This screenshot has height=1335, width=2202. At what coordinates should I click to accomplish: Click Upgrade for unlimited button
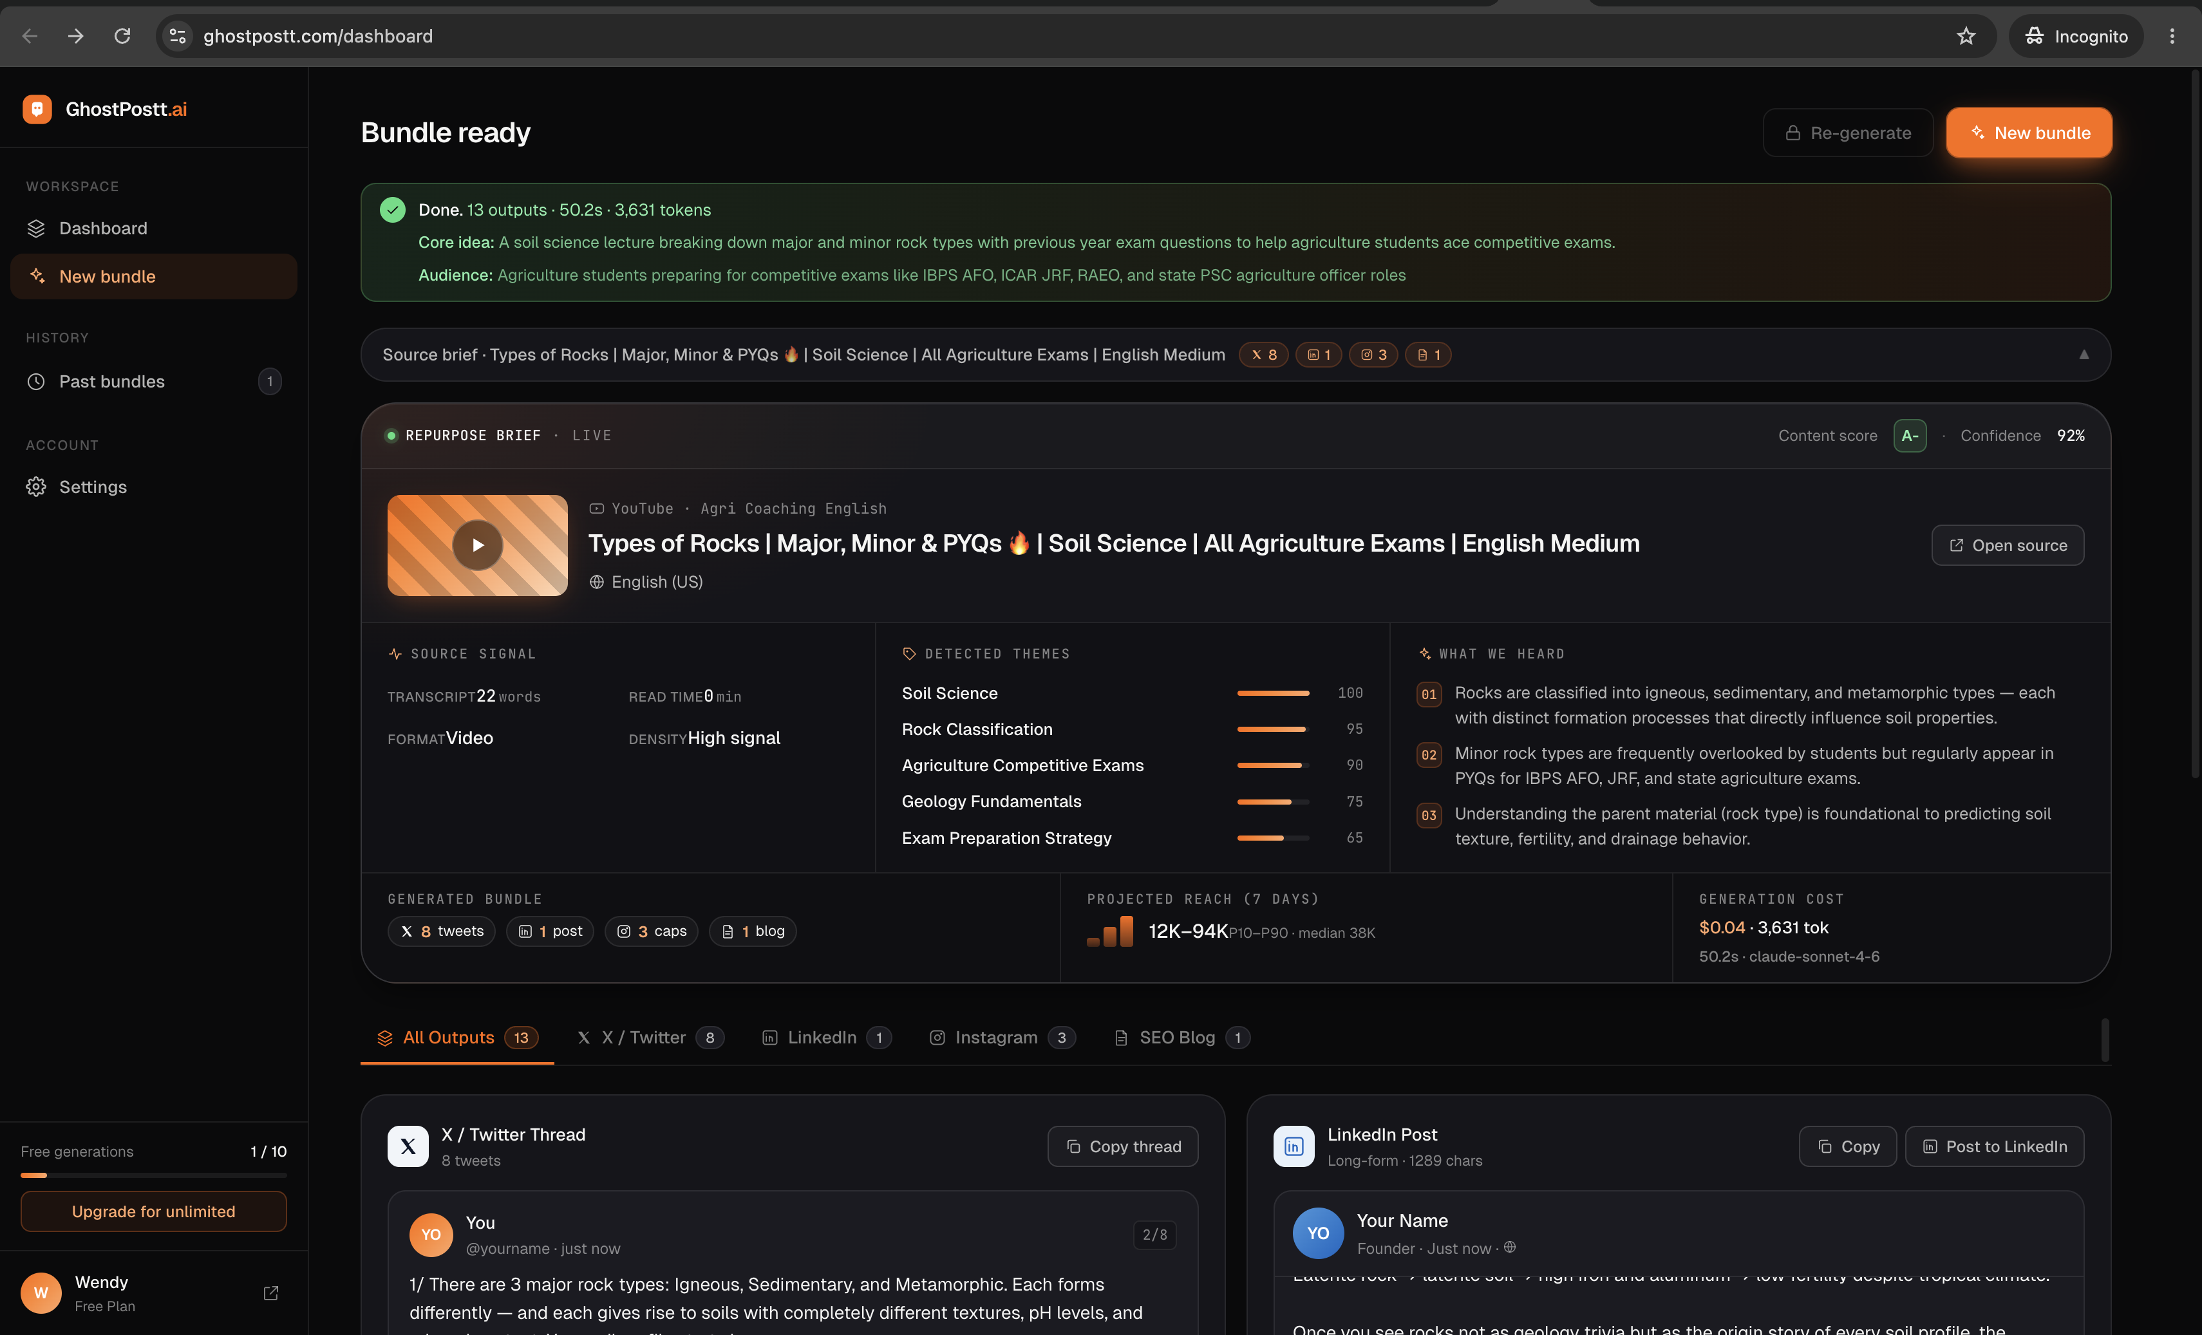click(154, 1211)
